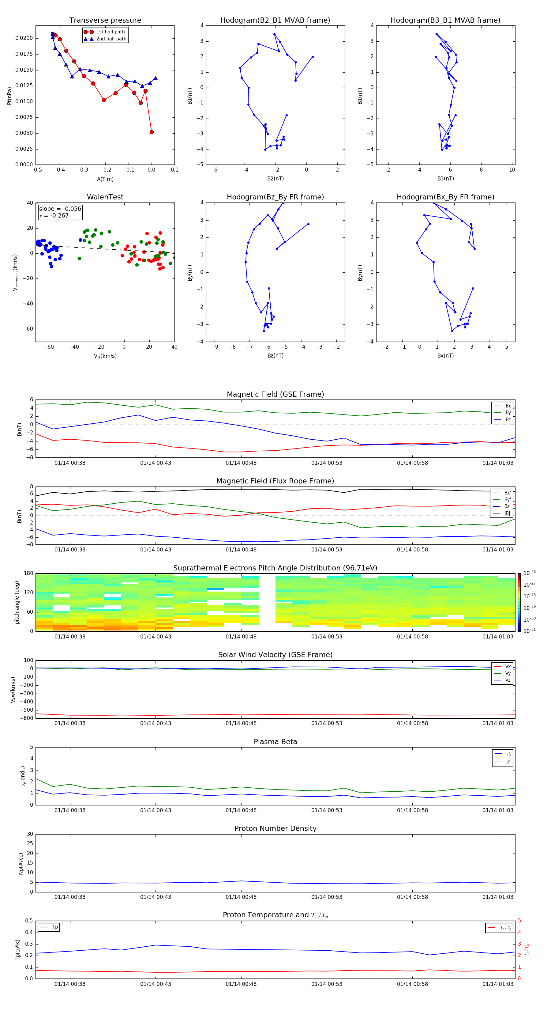Click the Suprathermal Electrons Pitch Angle Distribution title
This screenshot has height=1011, width=551.
pyautogui.click(x=275, y=568)
